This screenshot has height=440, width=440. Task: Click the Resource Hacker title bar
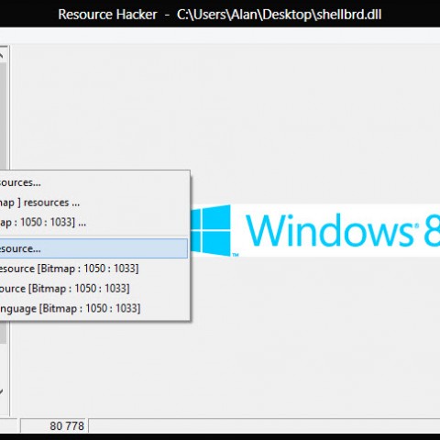[220, 14]
